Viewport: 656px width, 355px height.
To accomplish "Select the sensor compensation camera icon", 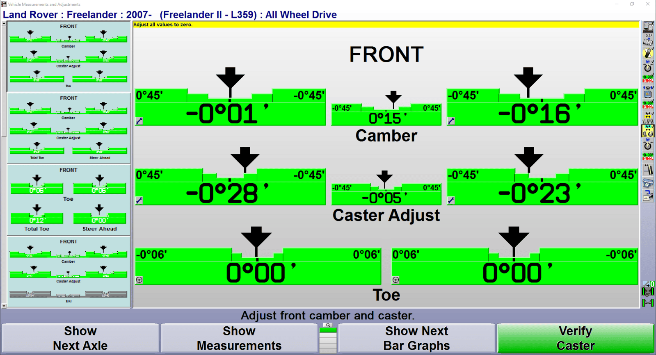I will pyautogui.click(x=648, y=93).
